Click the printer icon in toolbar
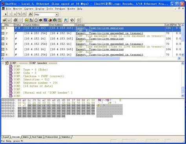Image resolution: width=186 pixels, height=144 pixels. click(15, 20)
